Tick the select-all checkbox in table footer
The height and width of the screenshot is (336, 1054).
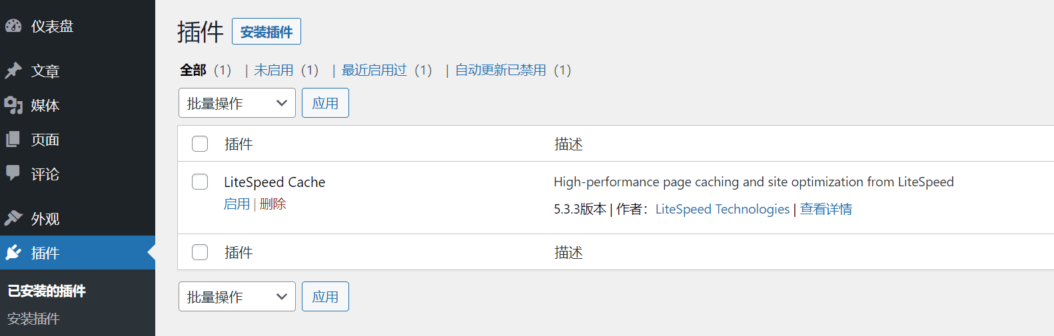[200, 252]
